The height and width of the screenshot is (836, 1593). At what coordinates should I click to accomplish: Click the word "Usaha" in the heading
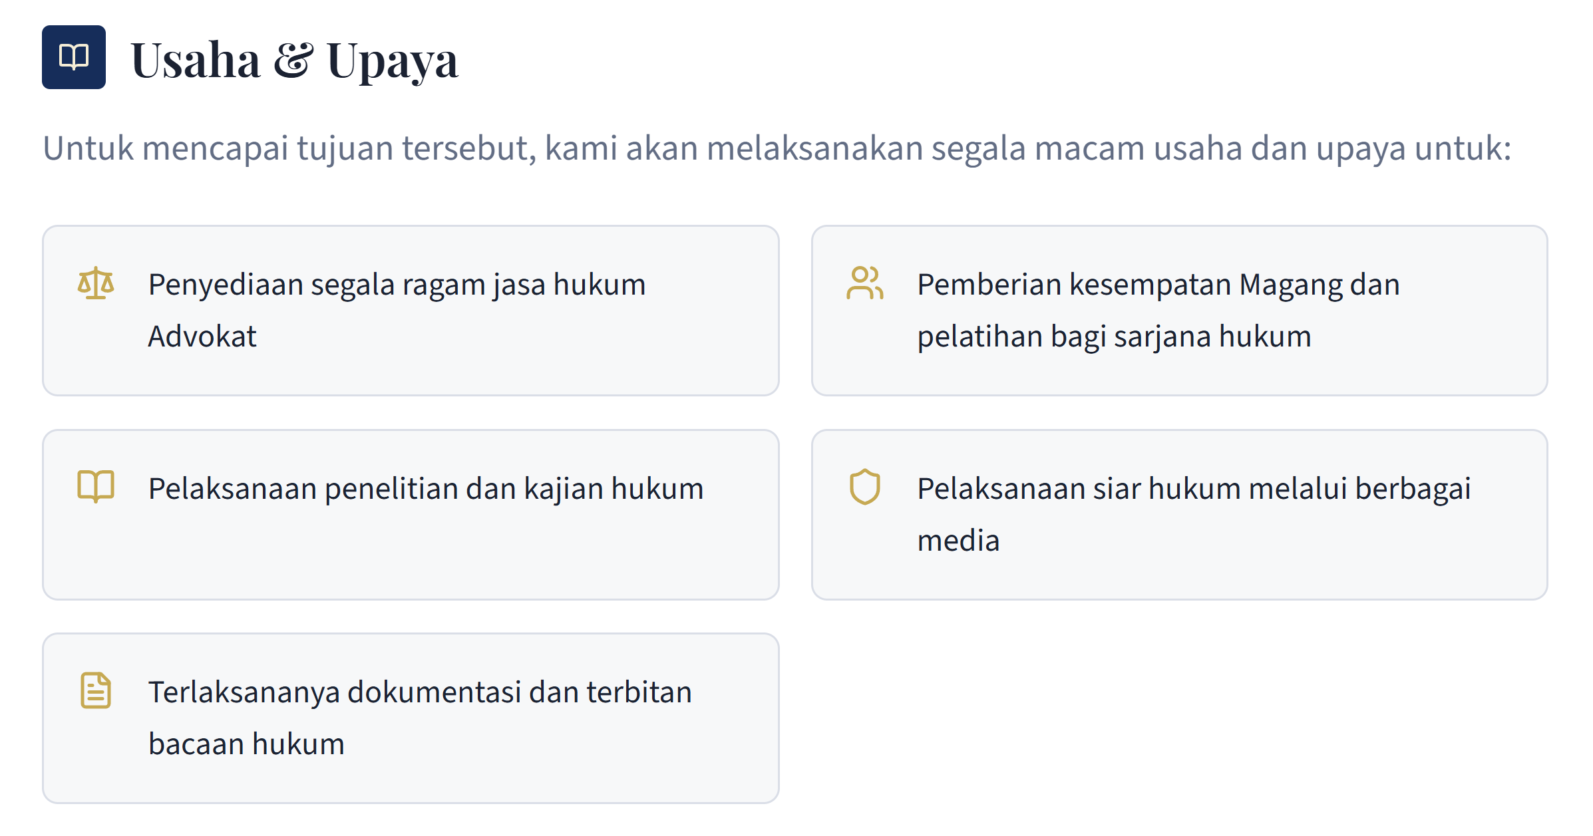click(196, 61)
